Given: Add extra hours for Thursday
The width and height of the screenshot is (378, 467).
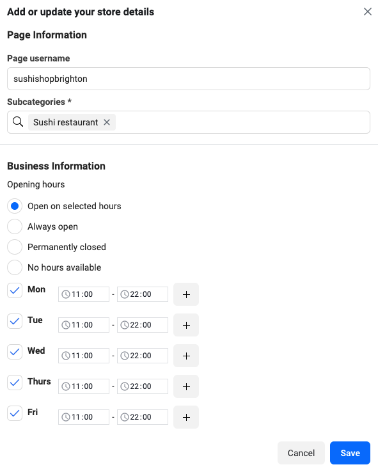Looking at the screenshot, I should (x=186, y=386).
